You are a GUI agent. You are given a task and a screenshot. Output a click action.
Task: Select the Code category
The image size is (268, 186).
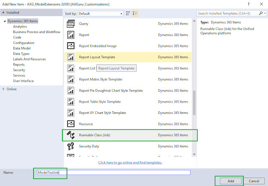(17, 37)
